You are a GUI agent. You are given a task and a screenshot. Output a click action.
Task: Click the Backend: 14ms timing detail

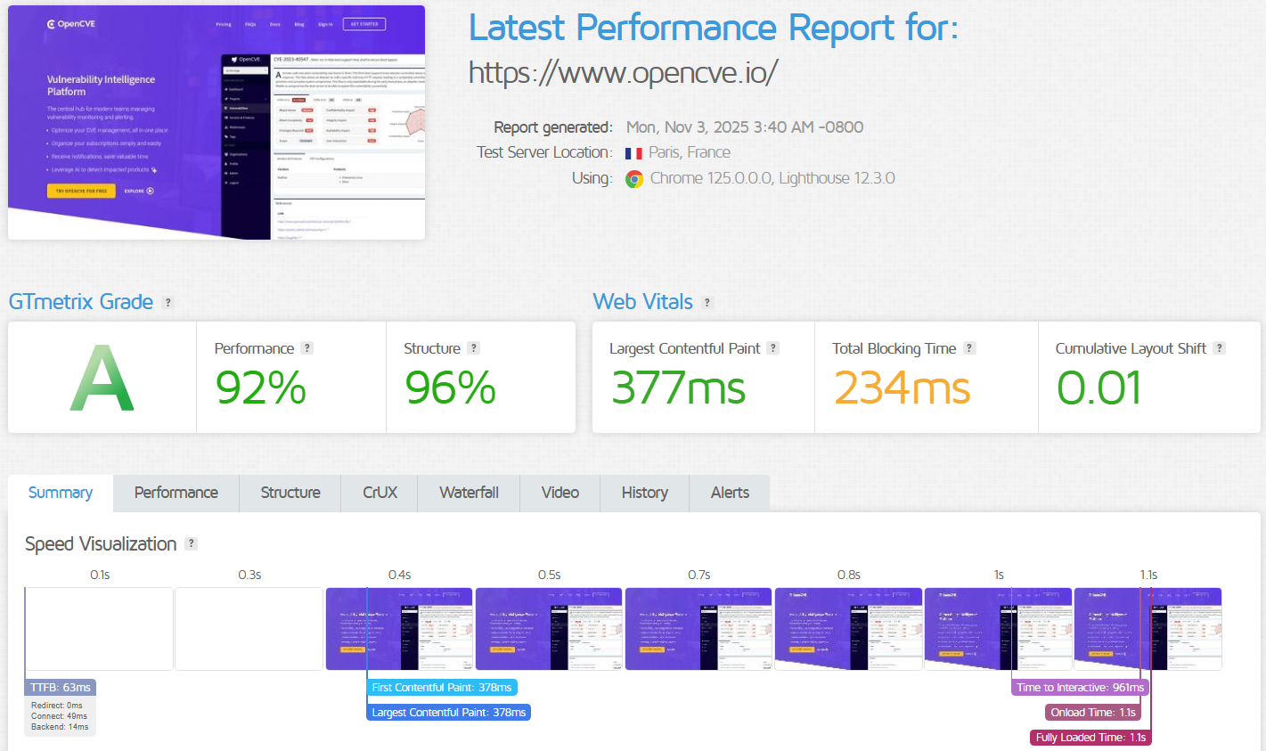60,727
